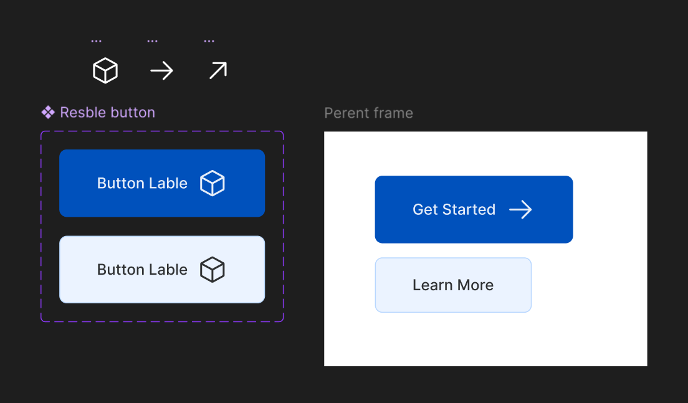Image resolution: width=688 pixels, height=403 pixels.
Task: Click the arrow icon in Get Started button
Action: pyautogui.click(x=520, y=210)
